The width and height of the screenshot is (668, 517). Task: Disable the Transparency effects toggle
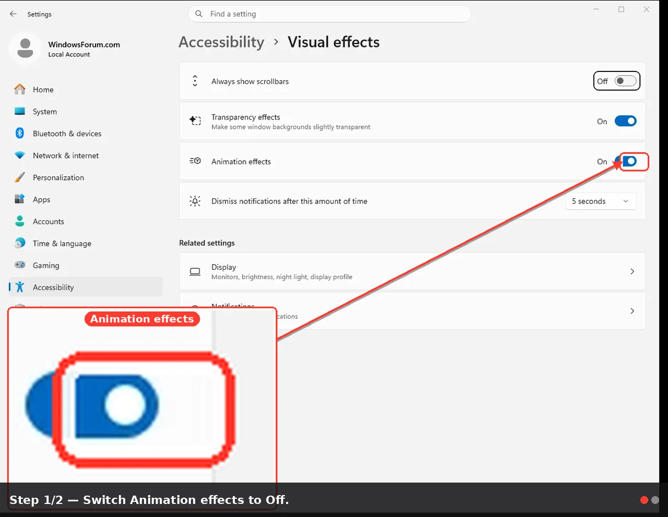(x=625, y=121)
